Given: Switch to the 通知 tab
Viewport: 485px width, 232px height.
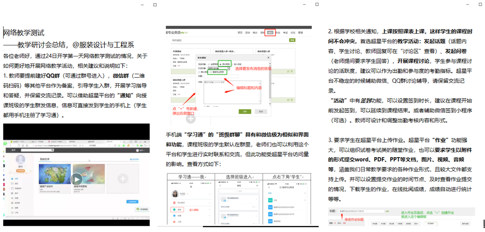Looking at the screenshot, I should point(270,33).
